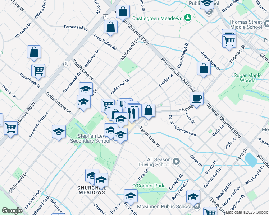This screenshot has width=269, height=215.
Task: Click the Tacc Dr street label
Action: tap(242, 155)
